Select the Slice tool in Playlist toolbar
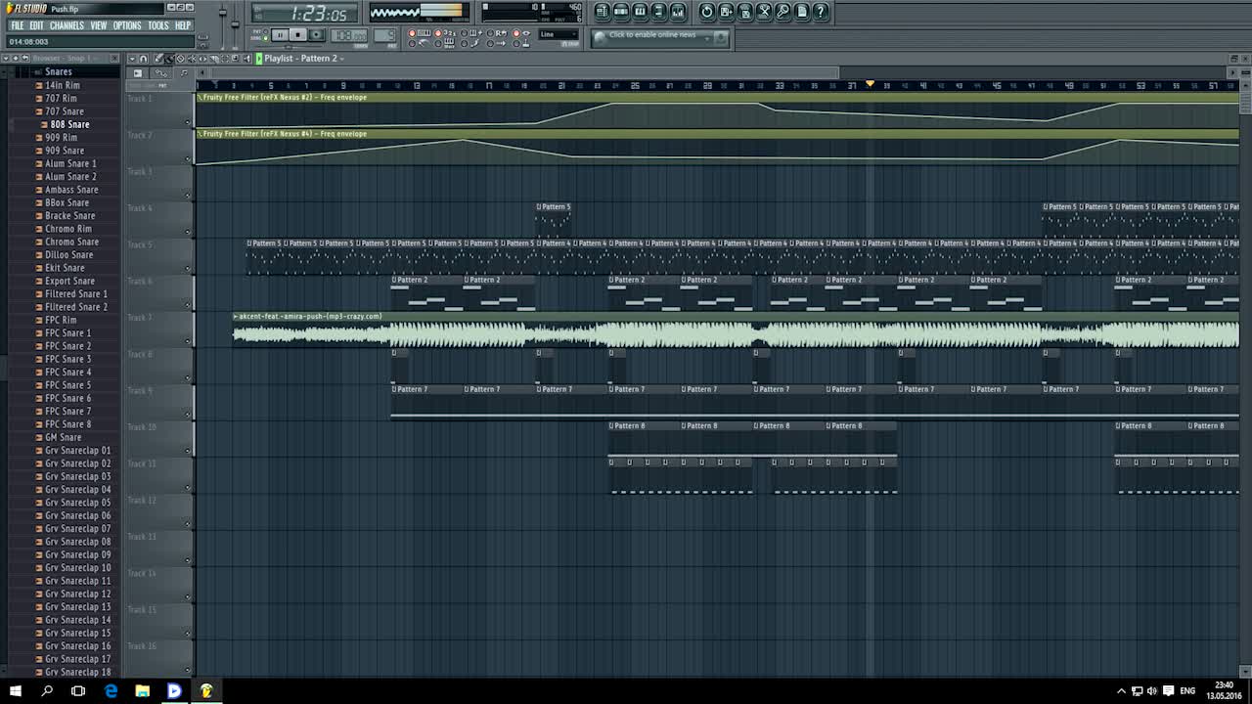 click(214, 59)
